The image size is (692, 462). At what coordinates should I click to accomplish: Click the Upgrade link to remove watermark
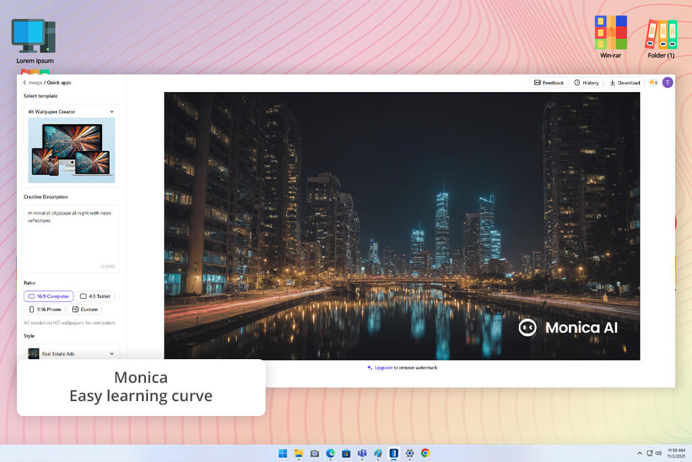click(x=383, y=367)
